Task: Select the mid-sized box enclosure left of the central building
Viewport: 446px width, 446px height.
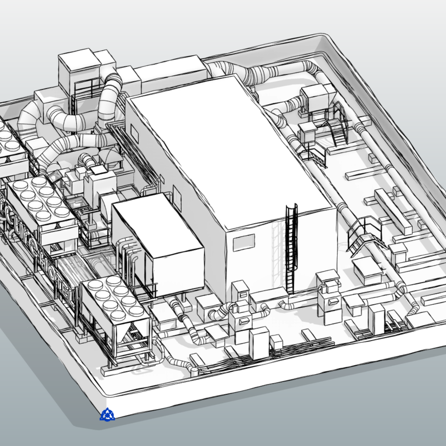Action: [x=158, y=244]
